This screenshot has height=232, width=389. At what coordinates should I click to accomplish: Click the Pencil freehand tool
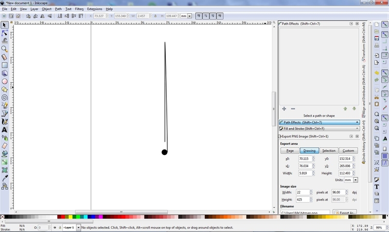(x=5, y=106)
